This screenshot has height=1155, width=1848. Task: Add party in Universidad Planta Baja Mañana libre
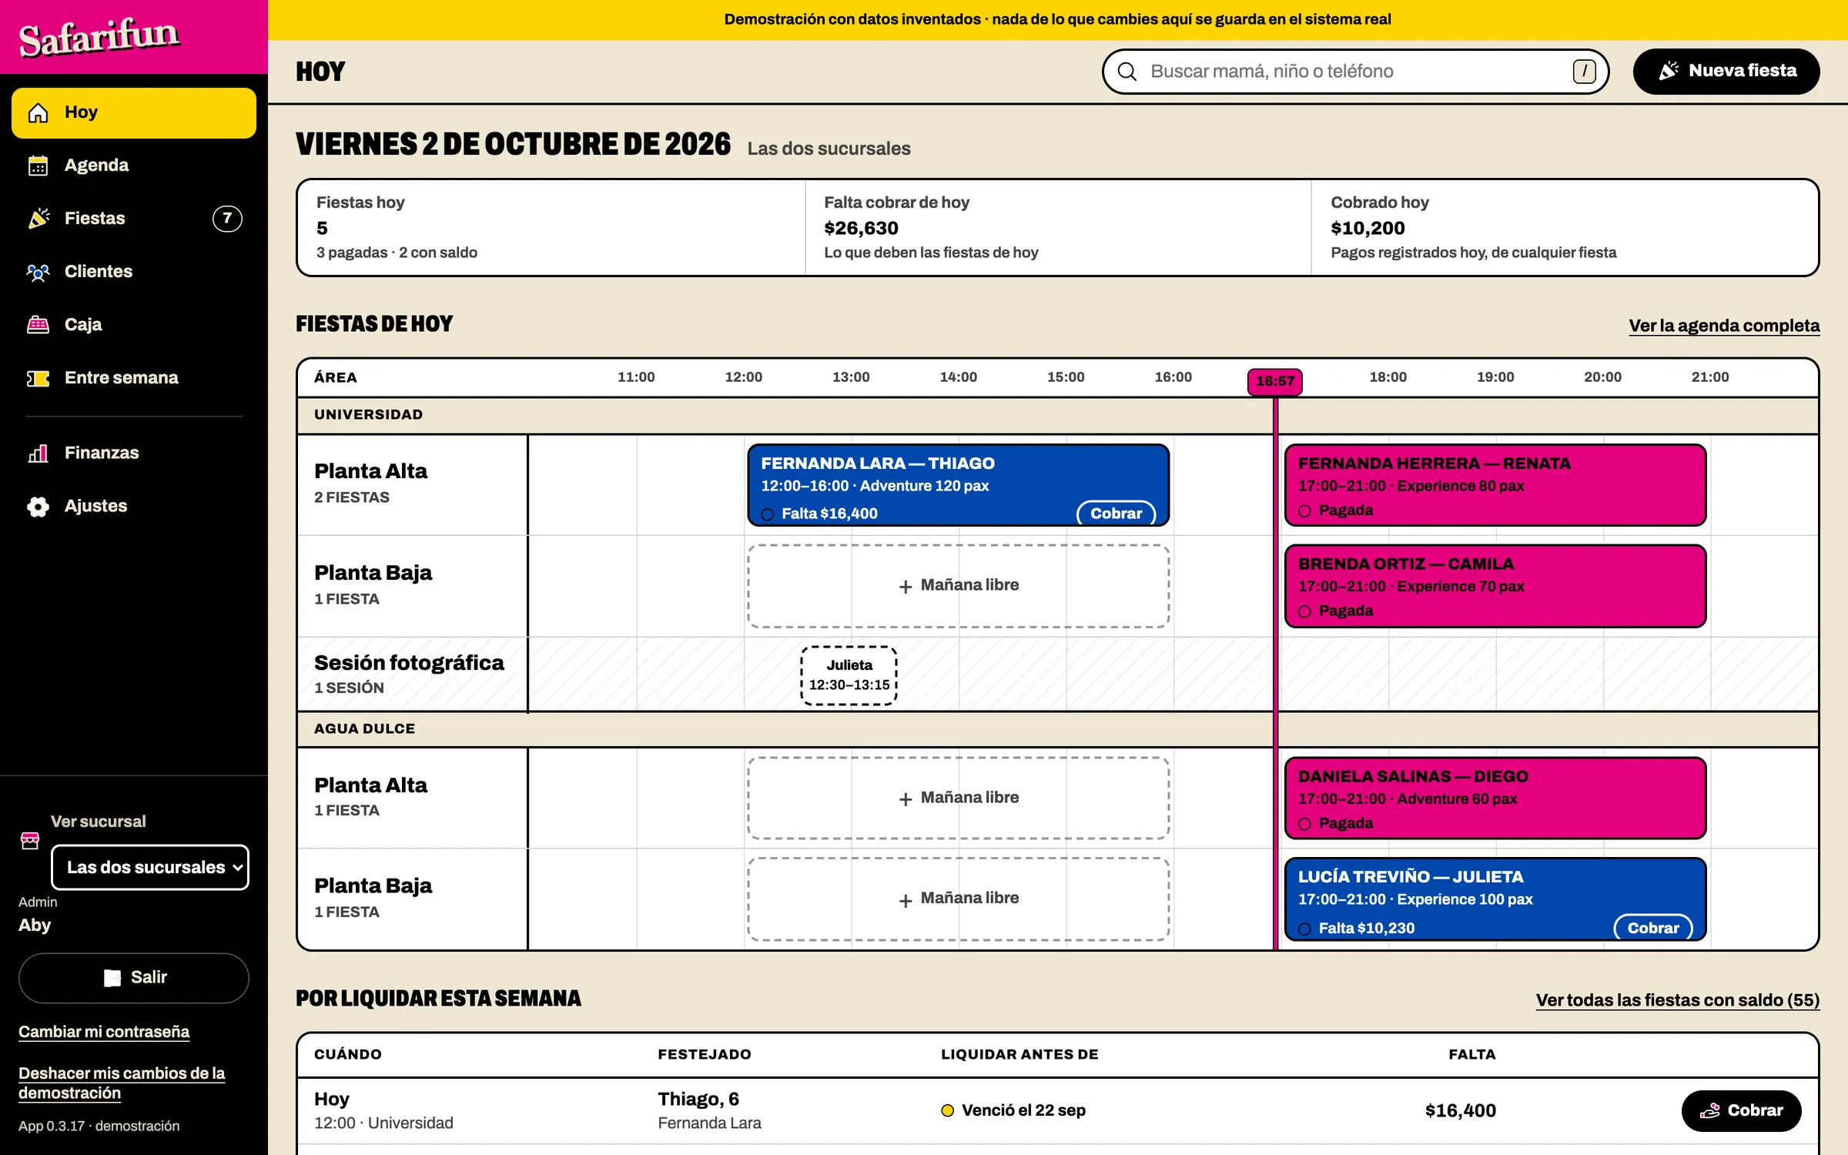959,586
